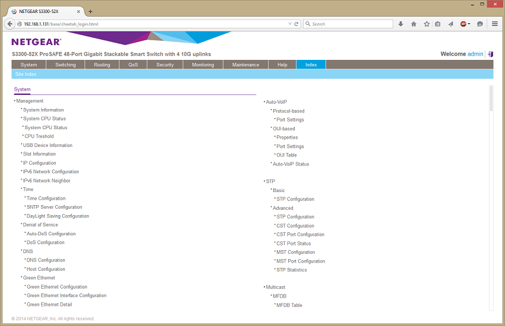Open Time Configuration link
The image size is (505, 326).
[x=46, y=198]
